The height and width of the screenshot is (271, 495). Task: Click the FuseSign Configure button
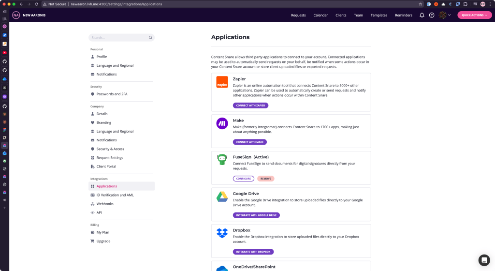[x=244, y=179]
